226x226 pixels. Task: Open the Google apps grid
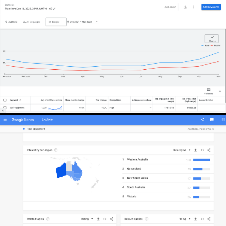[223, 119]
